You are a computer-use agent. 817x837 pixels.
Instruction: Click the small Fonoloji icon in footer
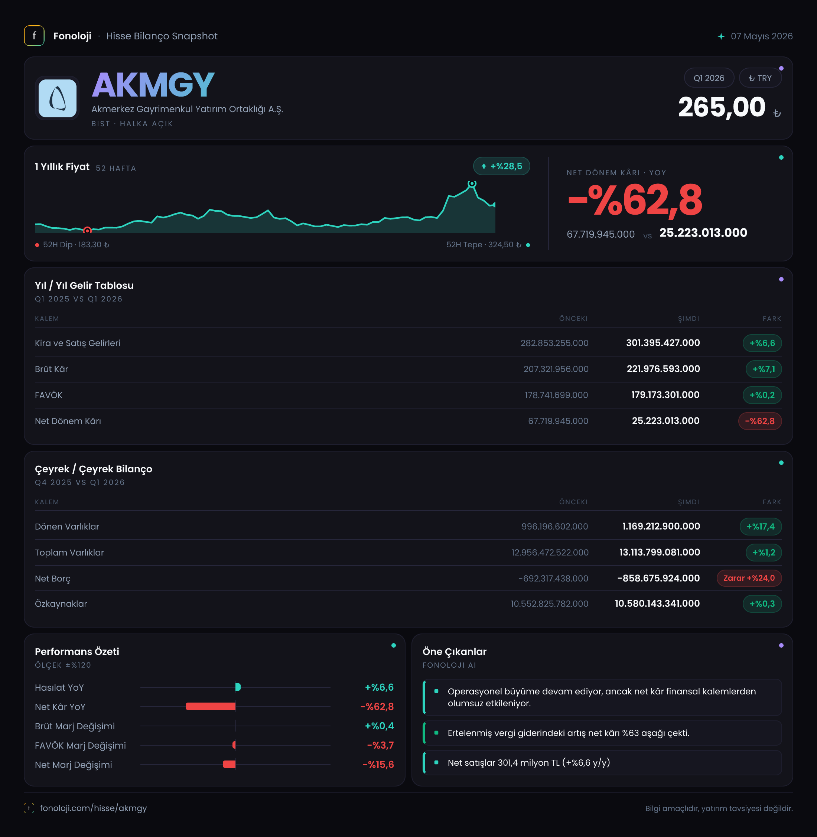pos(29,808)
